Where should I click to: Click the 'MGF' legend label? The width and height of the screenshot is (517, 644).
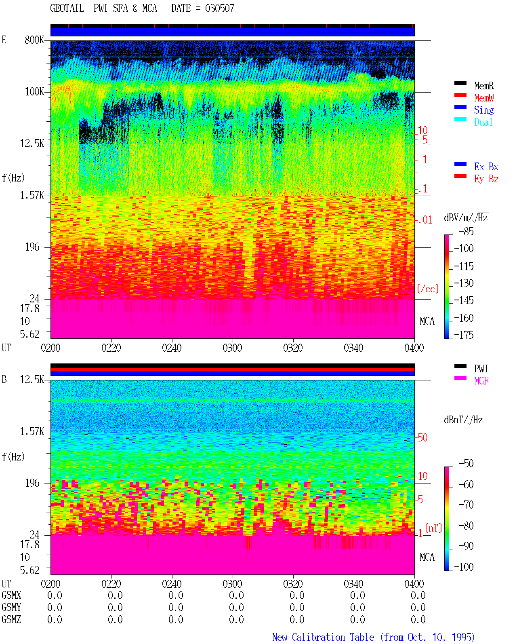(481, 381)
